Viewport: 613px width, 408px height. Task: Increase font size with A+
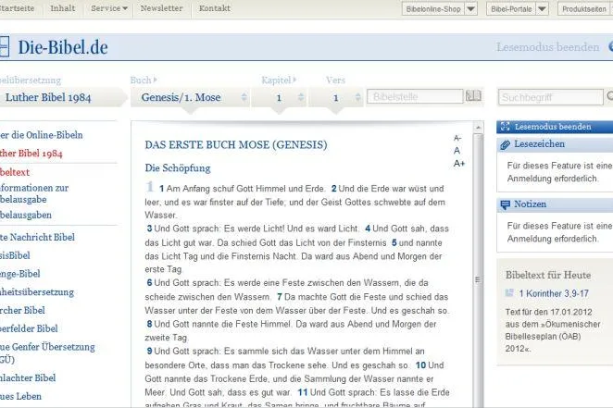pyautogui.click(x=459, y=163)
